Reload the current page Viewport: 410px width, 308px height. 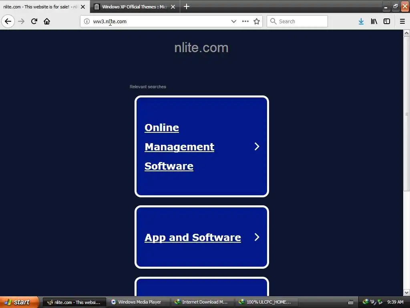tap(34, 21)
